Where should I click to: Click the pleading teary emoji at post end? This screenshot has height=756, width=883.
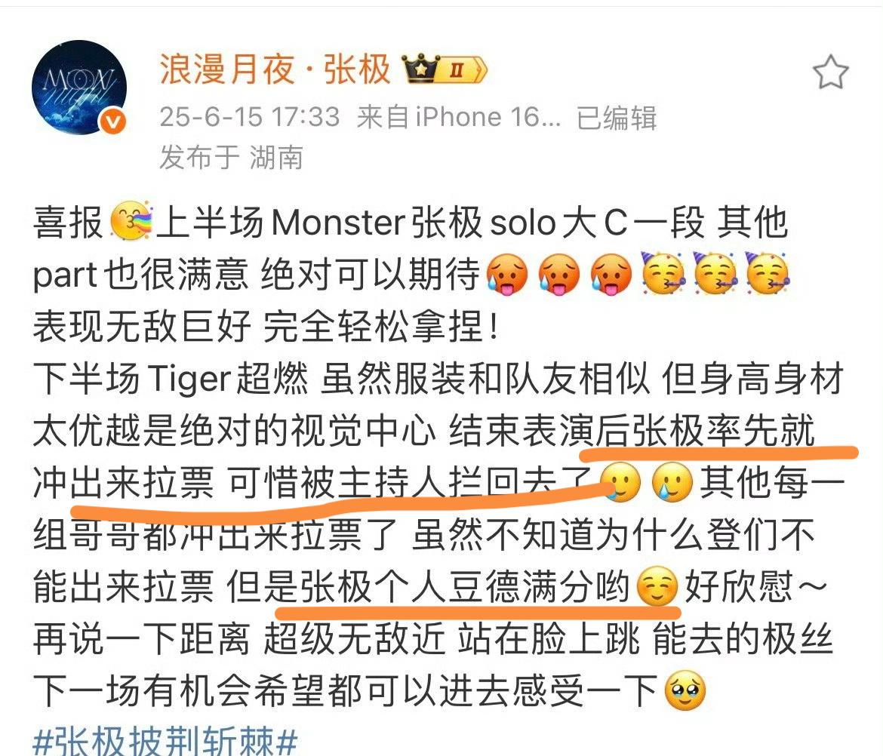click(x=685, y=690)
